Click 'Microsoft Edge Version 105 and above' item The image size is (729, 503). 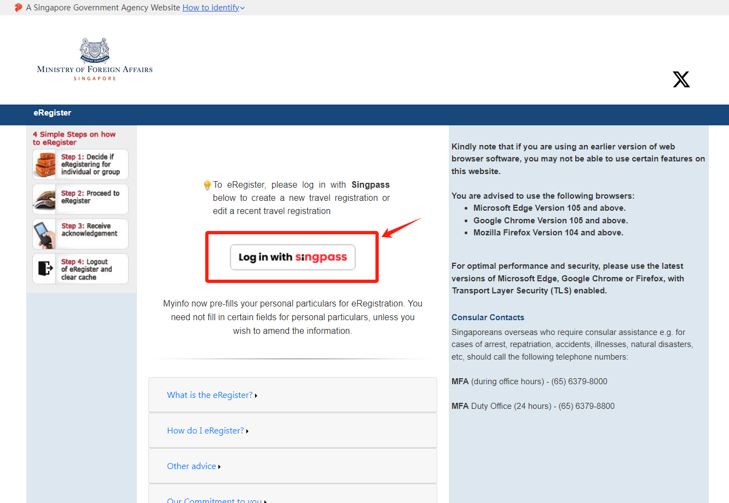pyautogui.click(x=549, y=208)
